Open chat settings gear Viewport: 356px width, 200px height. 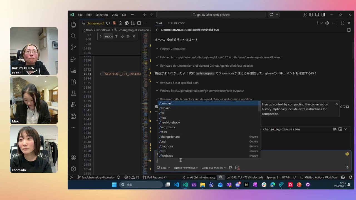point(327,23)
